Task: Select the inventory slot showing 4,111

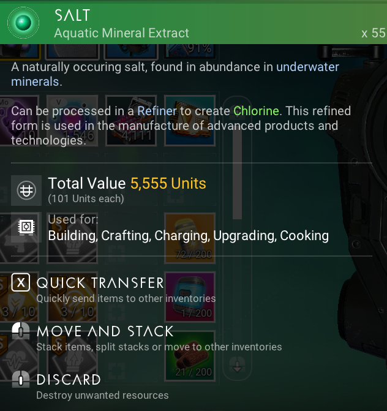Action: [131, 120]
